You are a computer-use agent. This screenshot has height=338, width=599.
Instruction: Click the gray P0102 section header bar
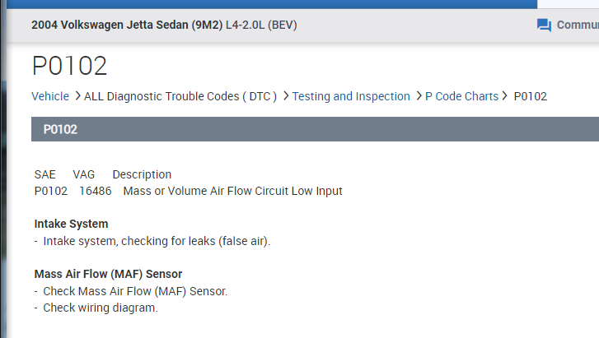(313, 129)
